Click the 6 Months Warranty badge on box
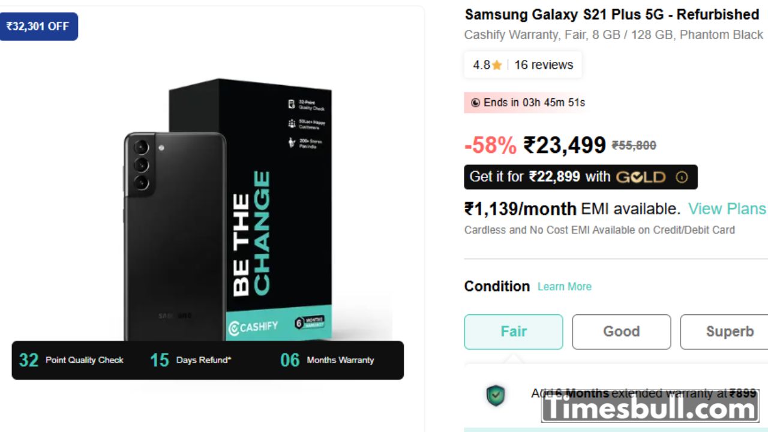768x432 pixels. tap(310, 322)
